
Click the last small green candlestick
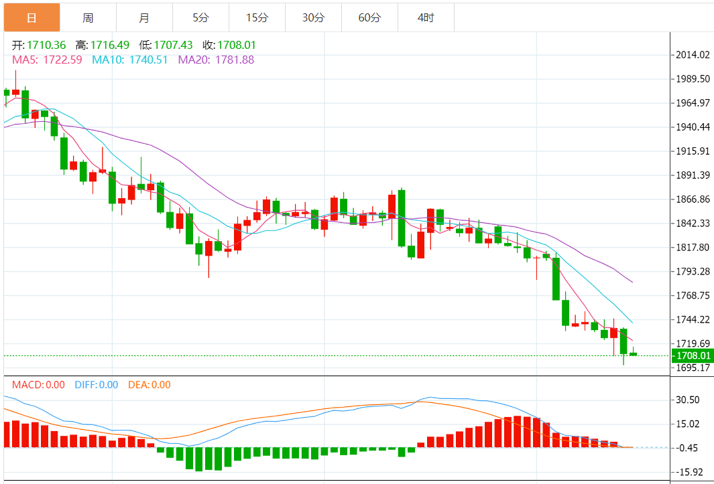pyautogui.click(x=633, y=353)
